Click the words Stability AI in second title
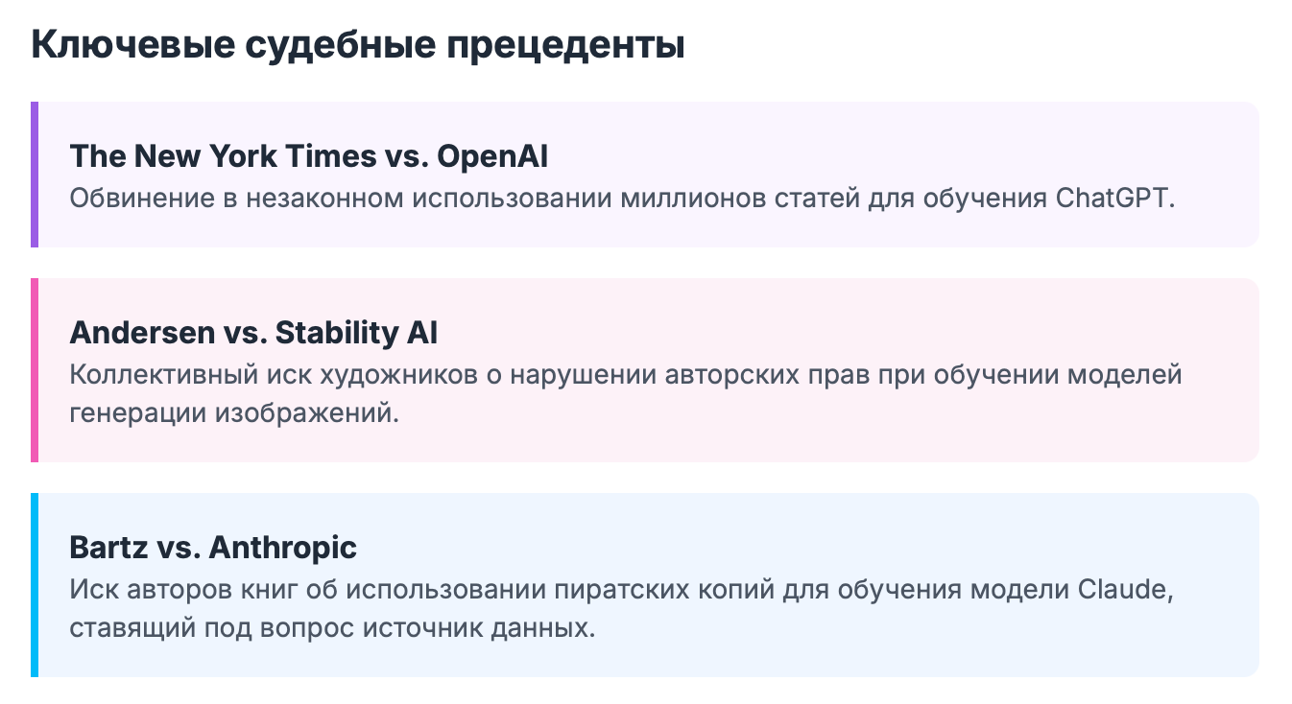The image size is (1292, 704). (x=356, y=333)
